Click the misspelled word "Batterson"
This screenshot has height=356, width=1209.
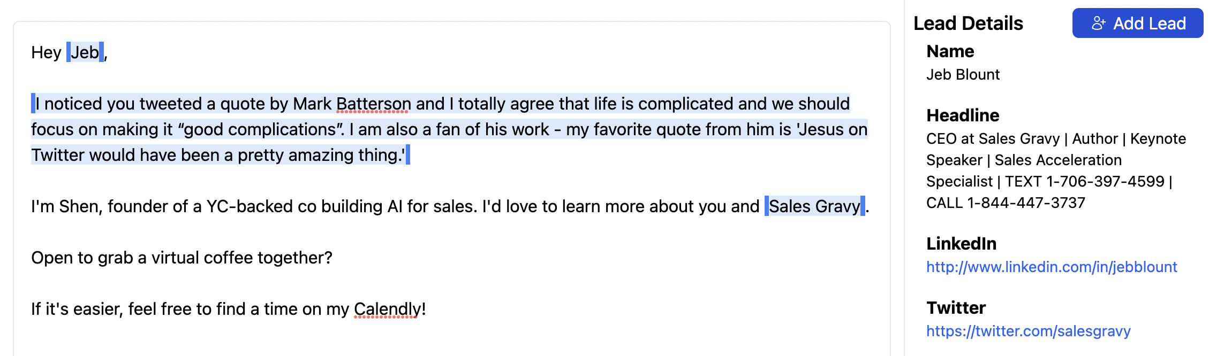[x=373, y=104]
